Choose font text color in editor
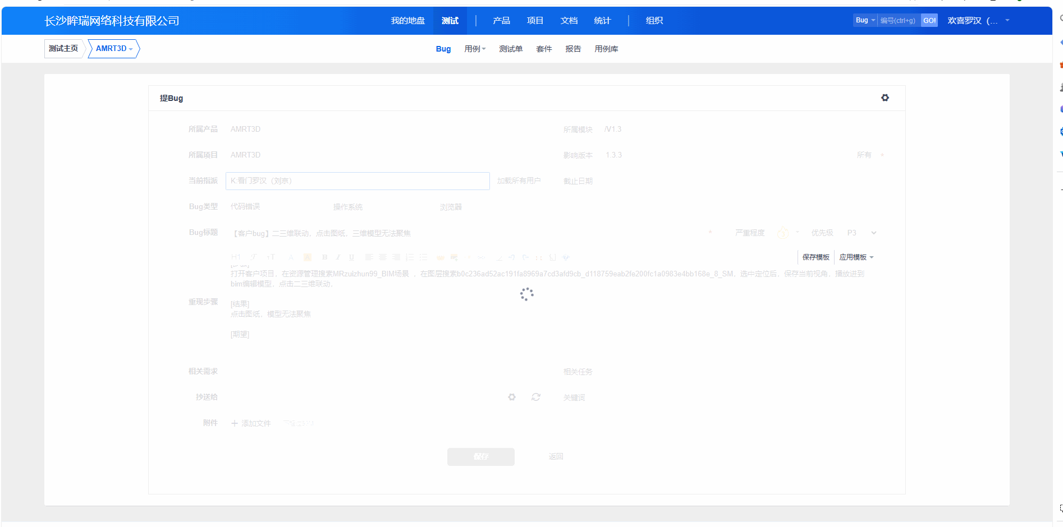The image size is (1063, 527). point(291,257)
